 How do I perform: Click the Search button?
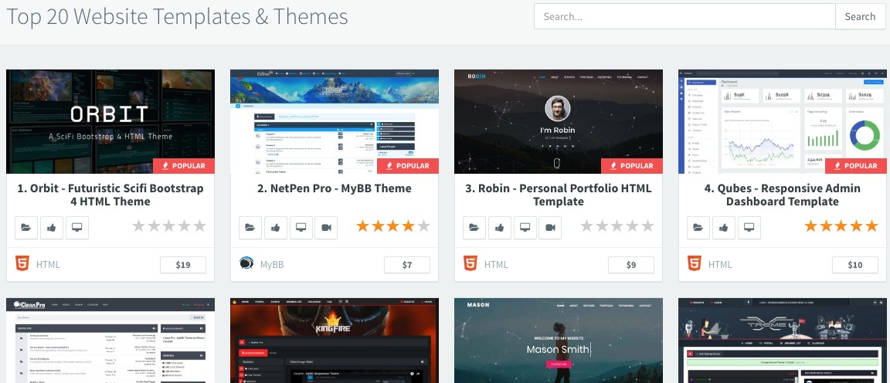[x=860, y=16]
